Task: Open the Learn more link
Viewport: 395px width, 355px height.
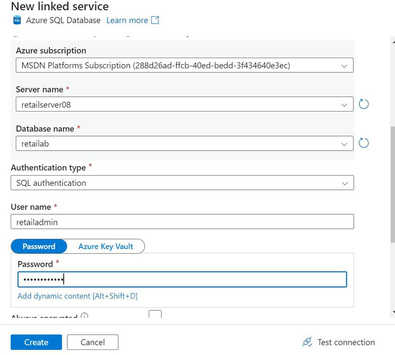Action: 127,20
